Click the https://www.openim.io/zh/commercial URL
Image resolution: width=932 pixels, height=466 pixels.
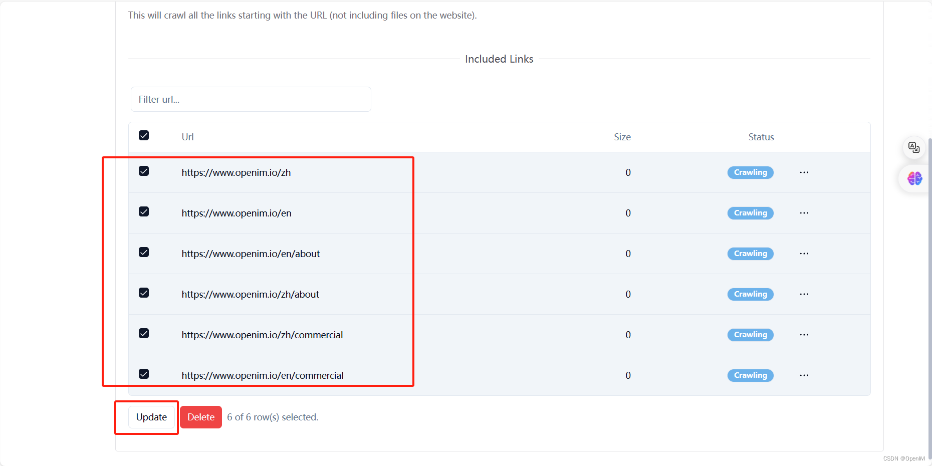[x=262, y=335]
